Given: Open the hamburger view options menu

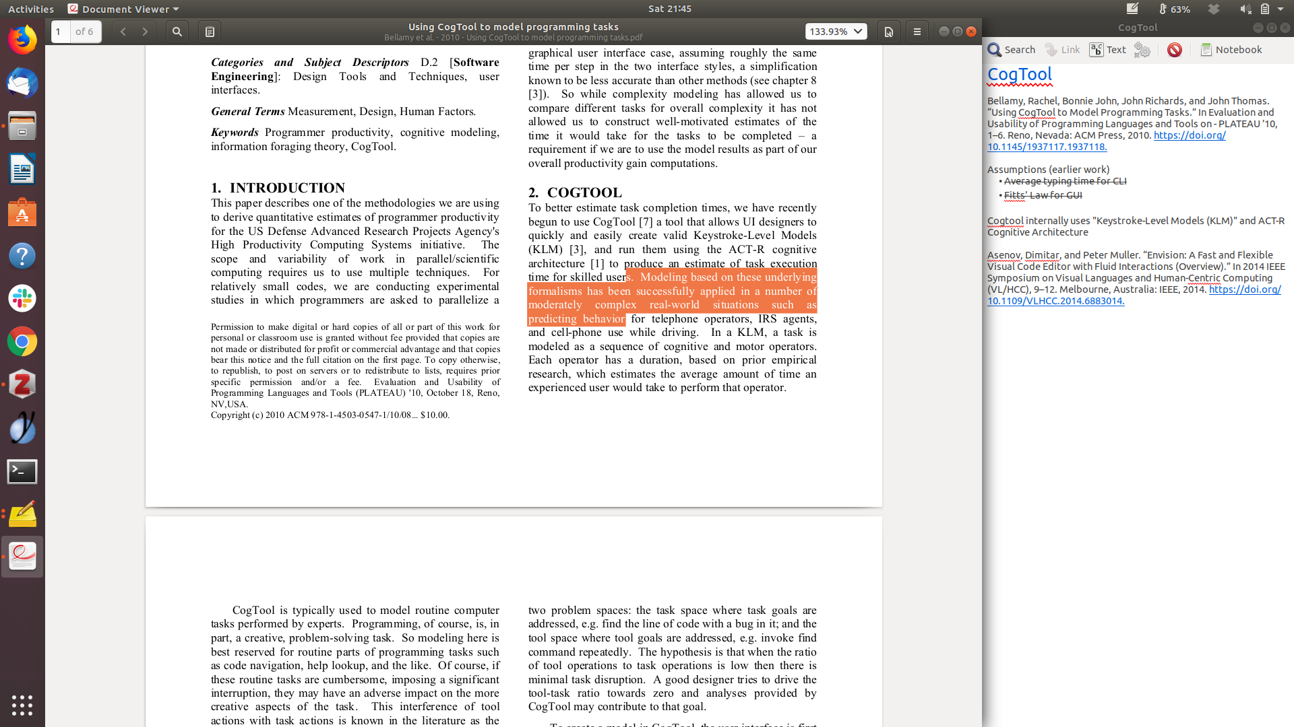Looking at the screenshot, I should pyautogui.click(x=917, y=32).
